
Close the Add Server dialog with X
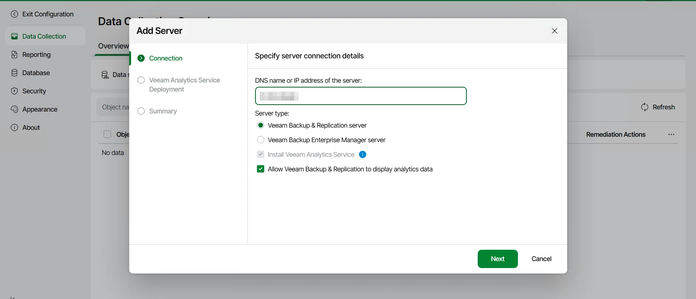coord(554,31)
